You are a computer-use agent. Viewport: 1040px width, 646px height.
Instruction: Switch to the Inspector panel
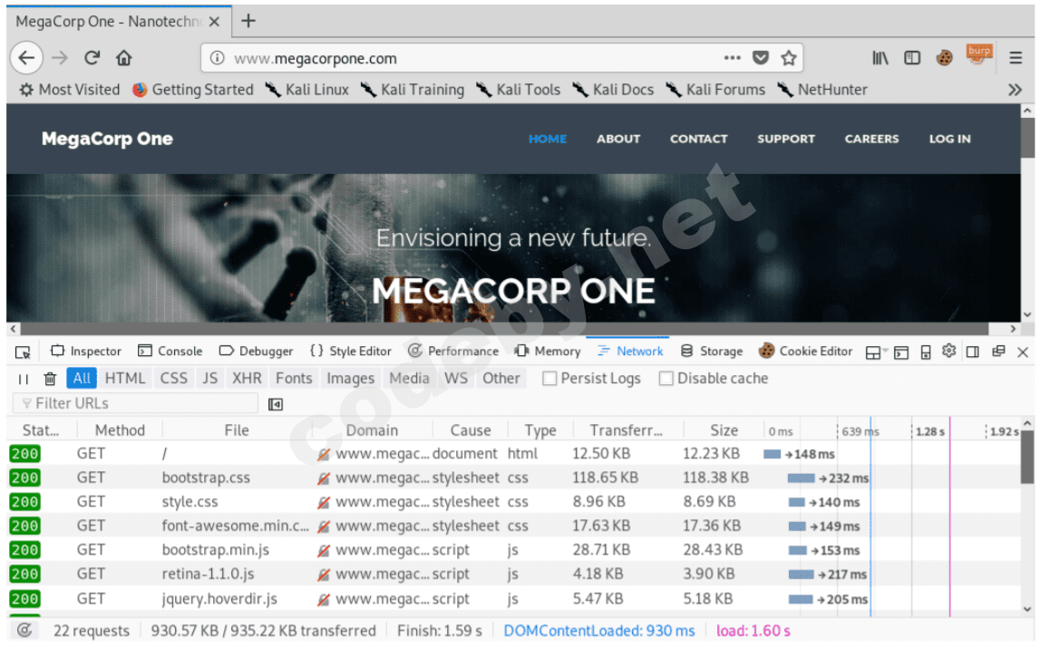coord(86,352)
